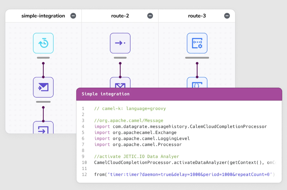Screen dimensions: 287x190
Task: Select the timer node in simple-integration
Action: pyautogui.click(x=43, y=43)
